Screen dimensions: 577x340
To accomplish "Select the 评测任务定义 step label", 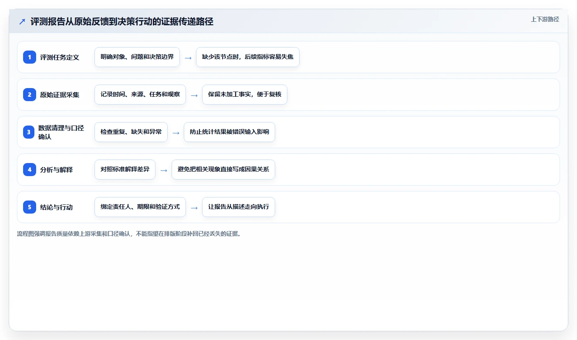I will (x=60, y=58).
